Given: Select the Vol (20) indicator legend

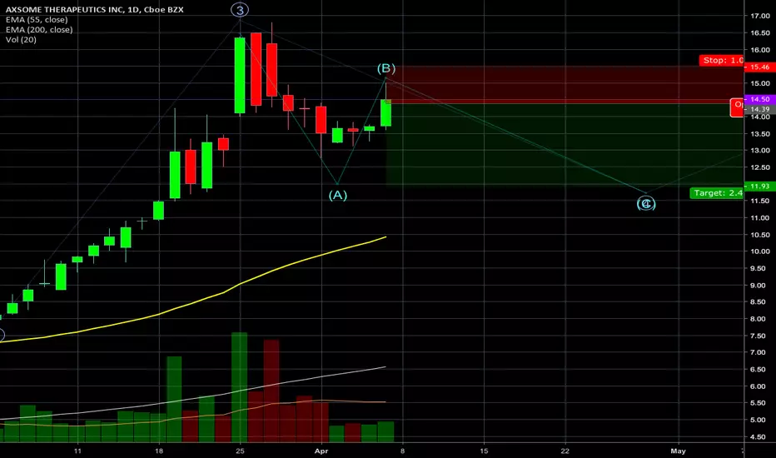Looking at the screenshot, I should (21, 40).
